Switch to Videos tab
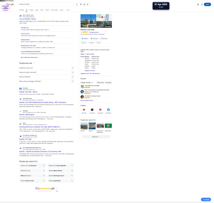This screenshot has width=214, height=203. pyautogui.click(x=47, y=10)
